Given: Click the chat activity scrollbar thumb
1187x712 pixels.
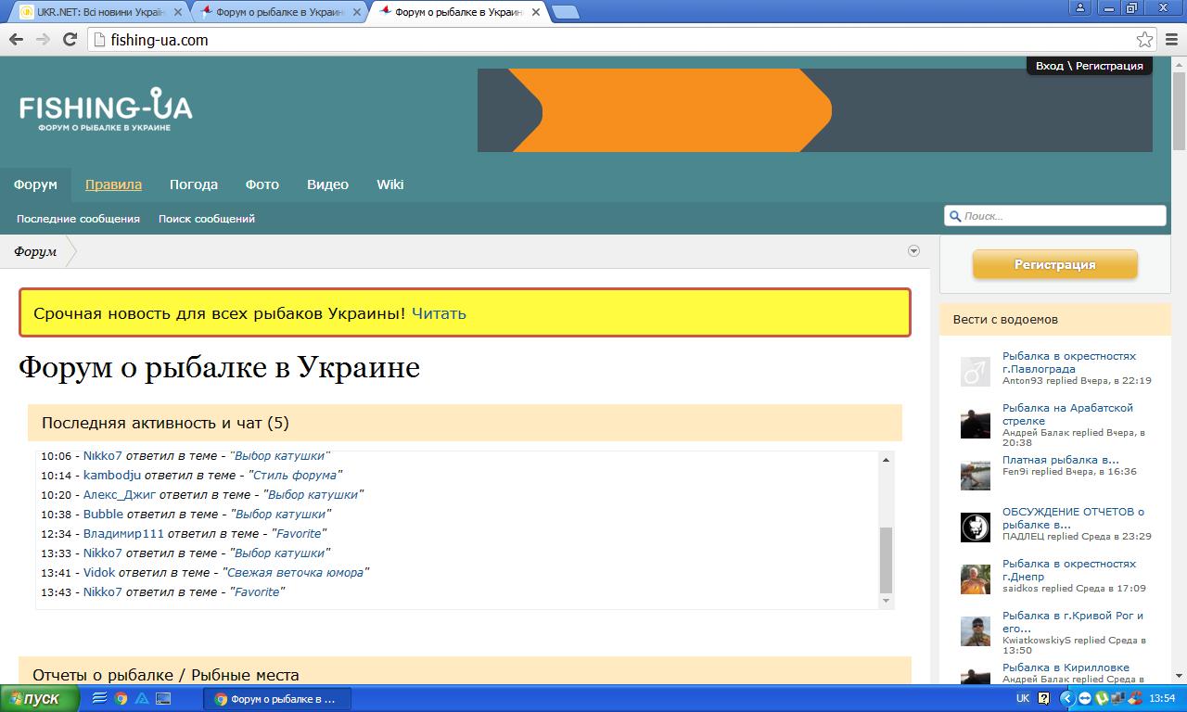Looking at the screenshot, I should pyautogui.click(x=886, y=559).
